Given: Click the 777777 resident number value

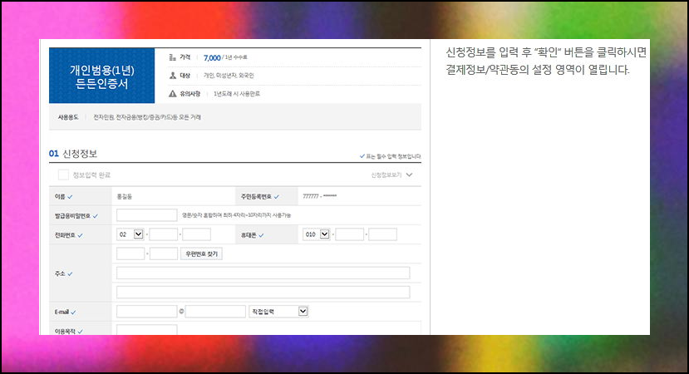Looking at the screenshot, I should 320,196.
